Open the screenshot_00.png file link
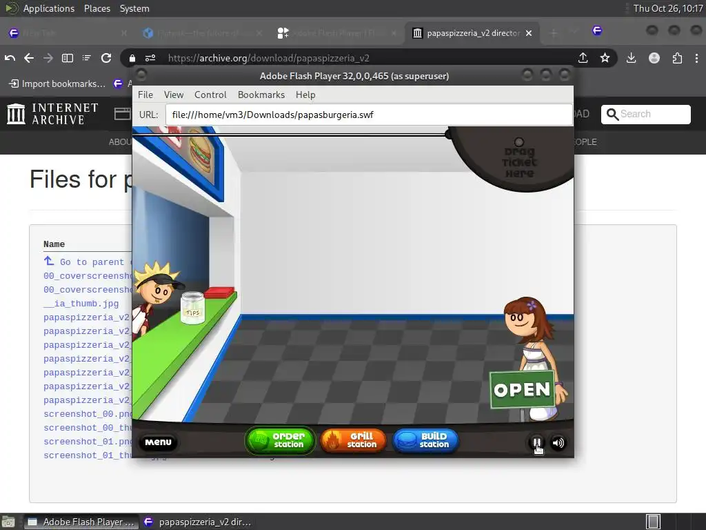The height and width of the screenshot is (530, 706). tap(88, 414)
